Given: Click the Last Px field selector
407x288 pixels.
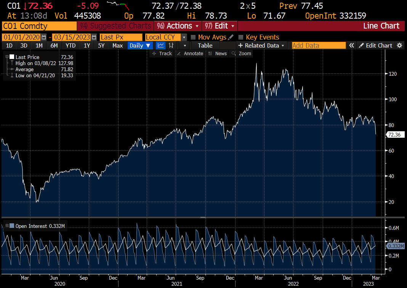Looking at the screenshot, I should [121, 37].
